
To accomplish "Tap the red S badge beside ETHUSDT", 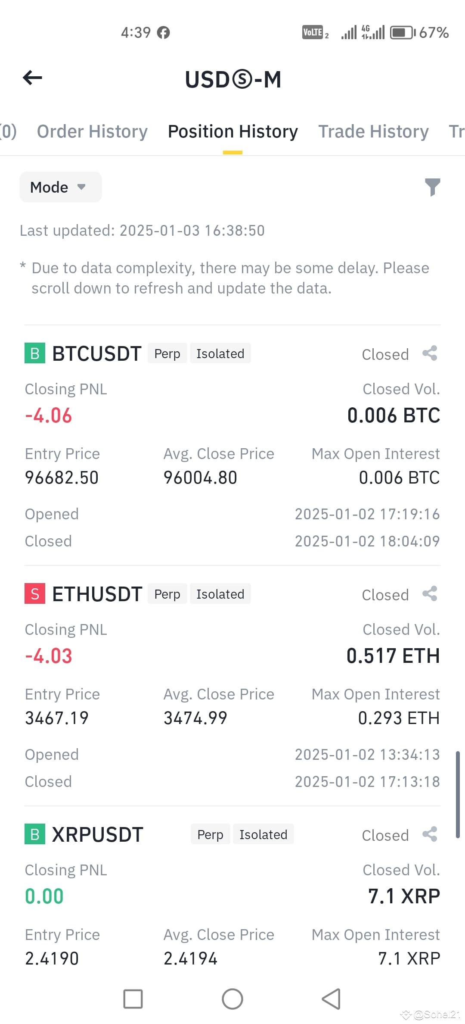I will click(35, 594).
